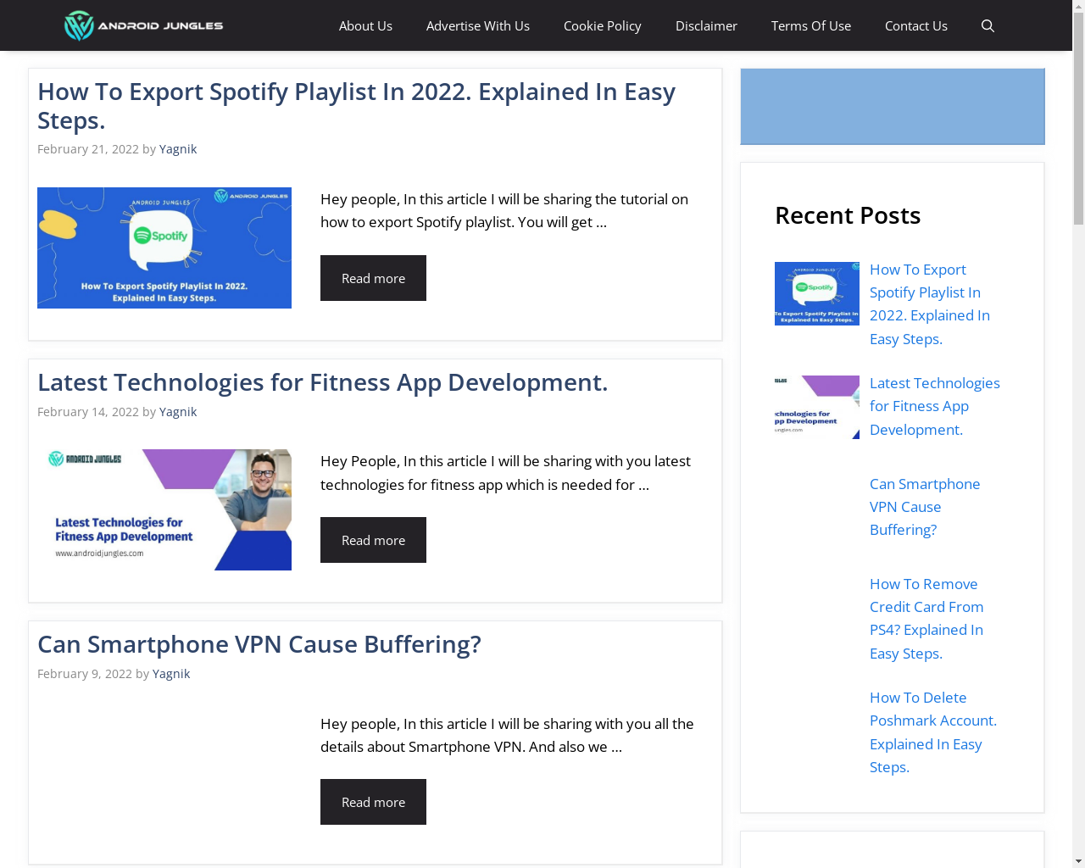Open the search icon in header
This screenshot has width=1085, height=868.
click(988, 25)
